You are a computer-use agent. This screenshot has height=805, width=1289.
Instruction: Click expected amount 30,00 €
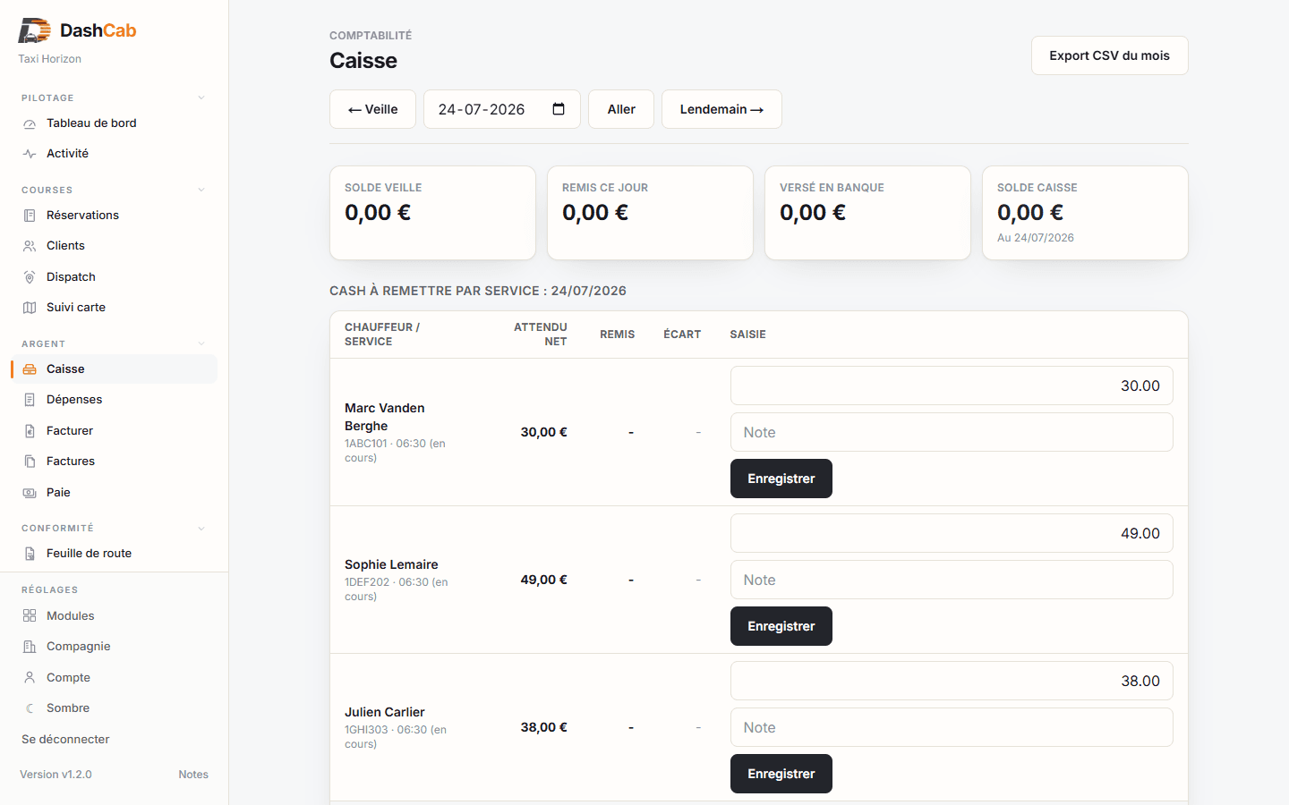click(544, 432)
